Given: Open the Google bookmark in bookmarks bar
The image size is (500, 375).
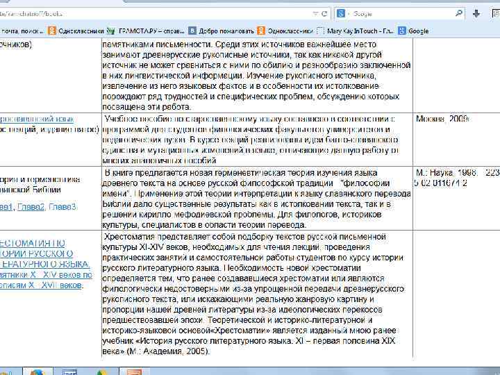Looking at the screenshot, I should point(413,31).
